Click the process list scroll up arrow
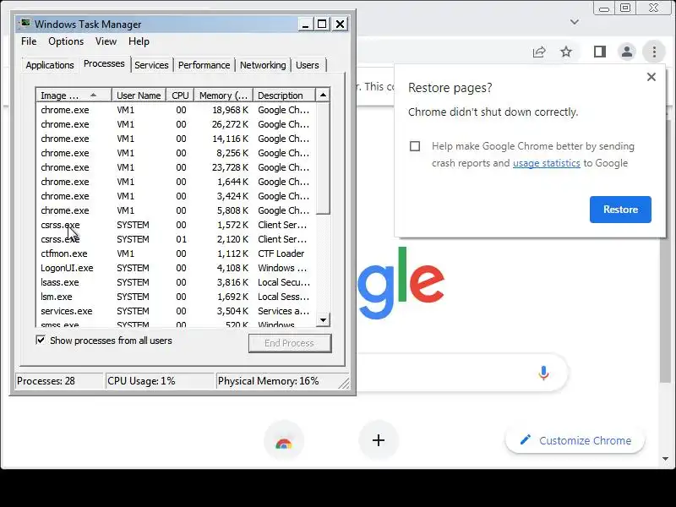Viewport: 676px width, 507px height. [x=323, y=95]
